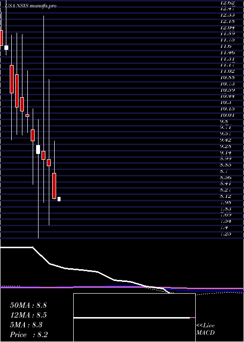Image resolution: width=244 pixels, height=342 pixels.
Task: Click the USA NSYS munafa.pro title text
Action: [x=31, y=6]
